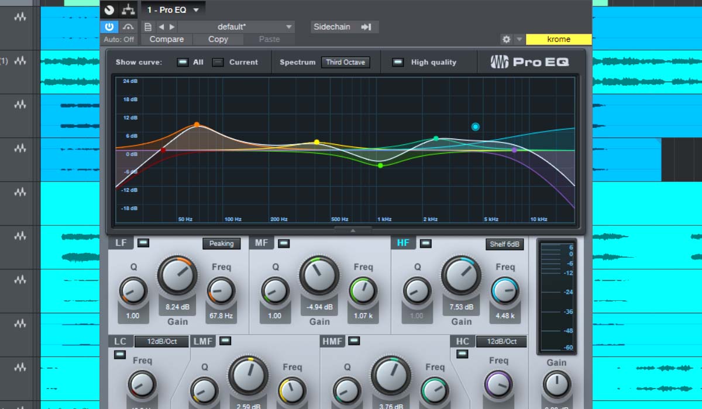Enable the All show curve option

point(183,61)
